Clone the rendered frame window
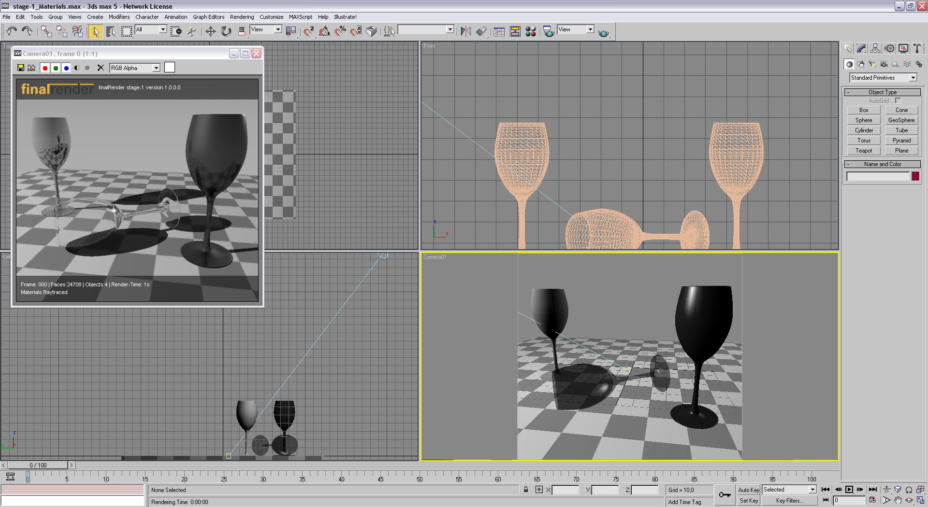Viewport: 928px width, 507px height. point(31,68)
